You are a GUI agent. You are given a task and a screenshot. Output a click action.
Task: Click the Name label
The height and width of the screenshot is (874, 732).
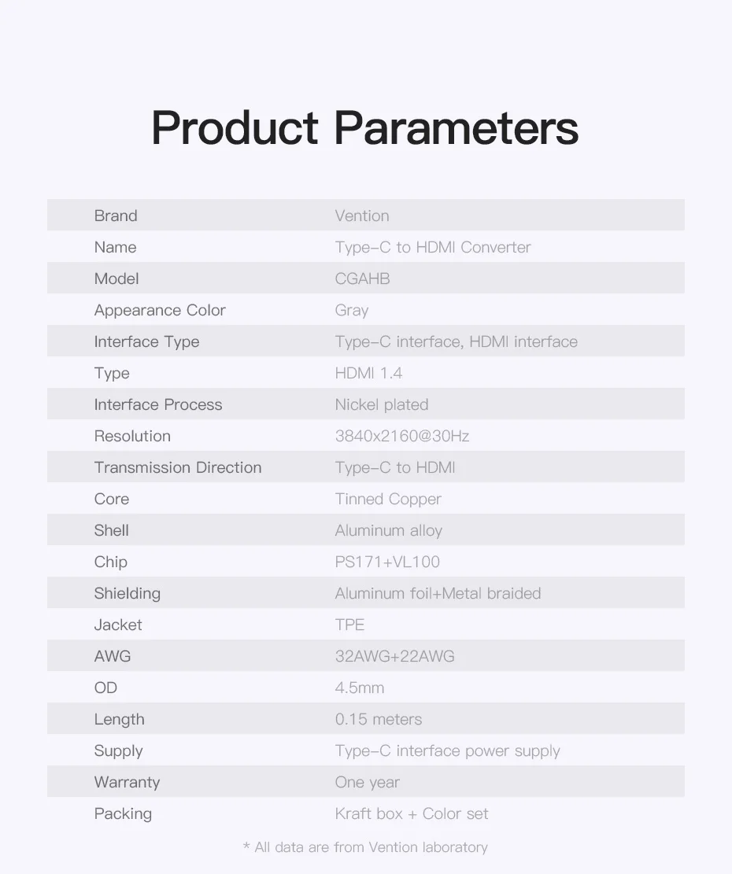tap(116, 247)
